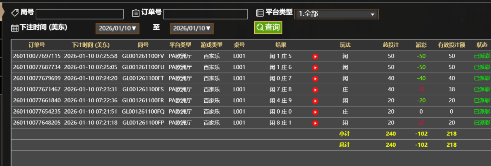Image resolution: width=491 pixels, height=166 pixels.
Task: Click the calendar icon beside 下注时间
Action: (x=15, y=28)
